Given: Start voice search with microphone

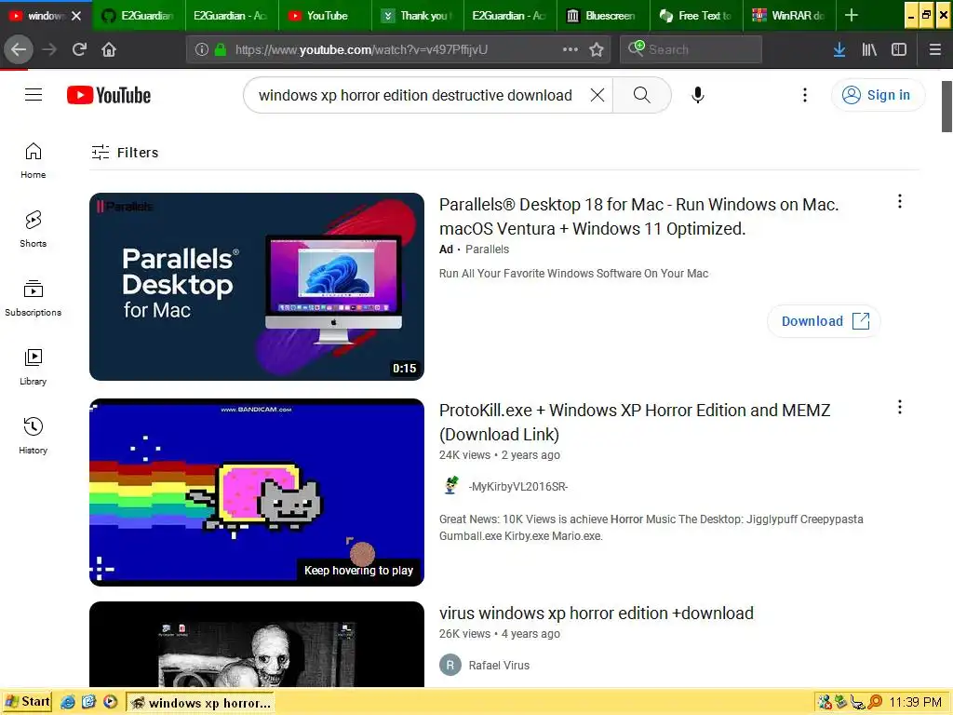Looking at the screenshot, I should [698, 95].
